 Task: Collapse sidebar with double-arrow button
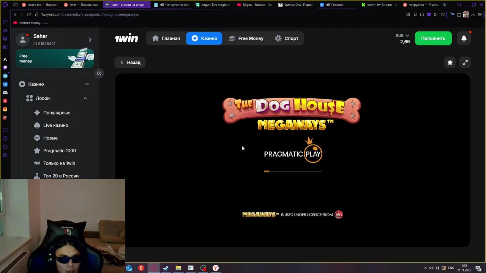pos(99,73)
